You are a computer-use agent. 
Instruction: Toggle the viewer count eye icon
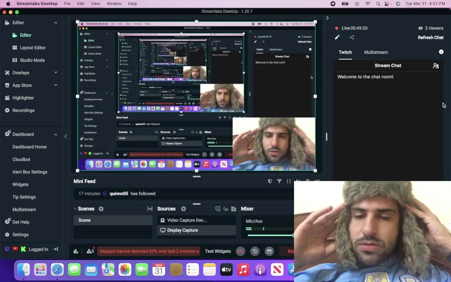(x=420, y=28)
